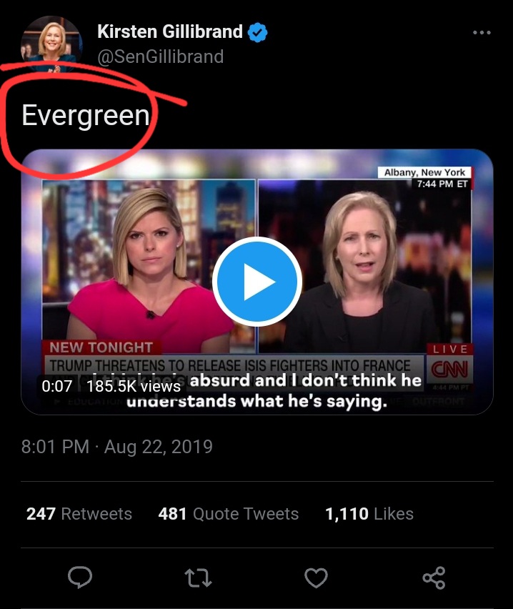This screenshot has height=609, width=513.
Task: Play the CNN video clip
Action: (257, 281)
